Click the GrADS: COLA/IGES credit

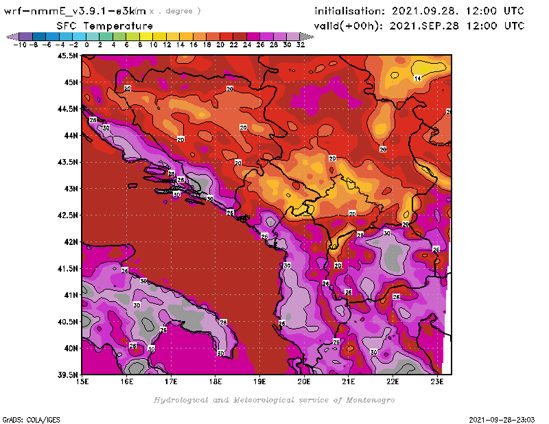click(x=31, y=420)
